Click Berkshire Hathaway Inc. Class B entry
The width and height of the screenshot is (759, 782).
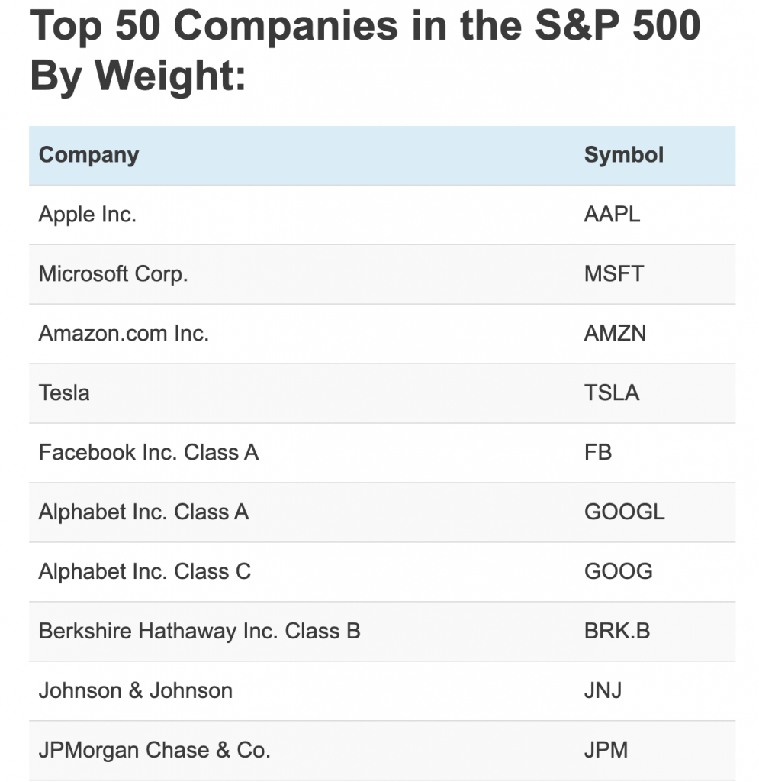click(x=199, y=632)
